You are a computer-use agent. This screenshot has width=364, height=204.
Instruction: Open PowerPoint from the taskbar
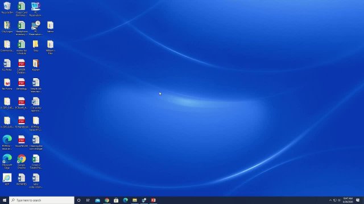coord(153,200)
